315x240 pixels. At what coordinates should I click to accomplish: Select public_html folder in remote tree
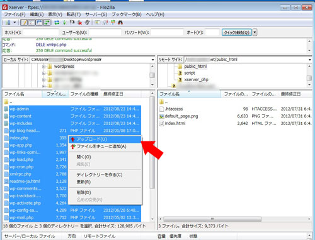point(195,67)
